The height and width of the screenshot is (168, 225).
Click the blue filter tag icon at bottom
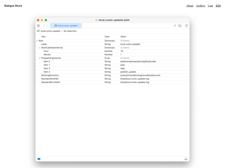(39, 159)
